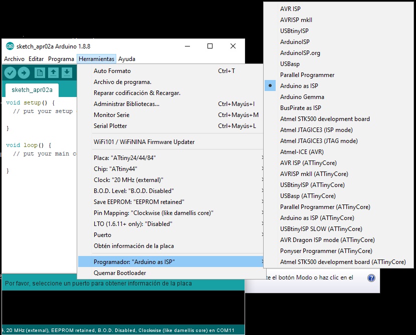This screenshot has height=335, width=416.
Task: Select Parallel Programmer (ATTinyCore)
Action: coord(338,207)
